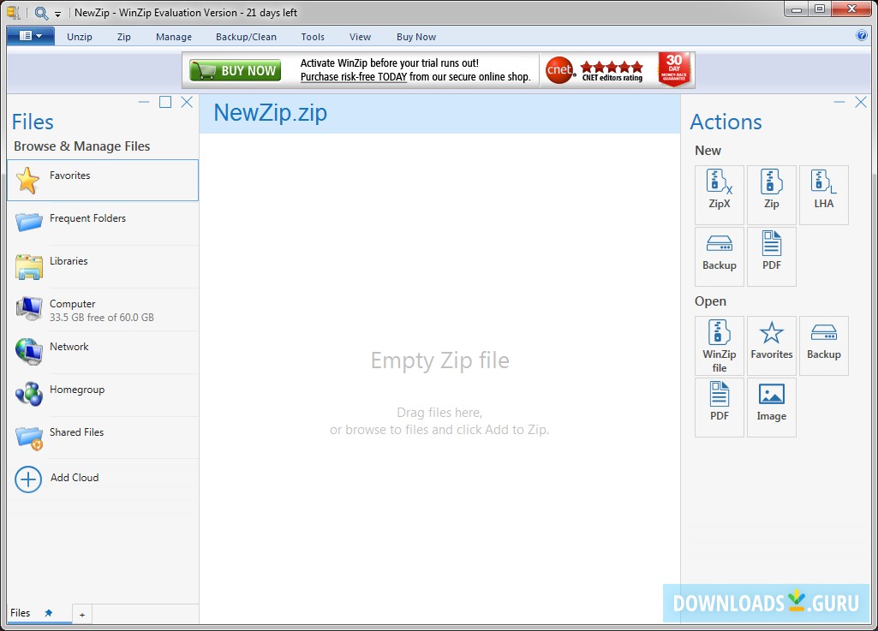Click WinZip app icon in title bar
Viewport: 878px width, 631px height.
pos(14,12)
